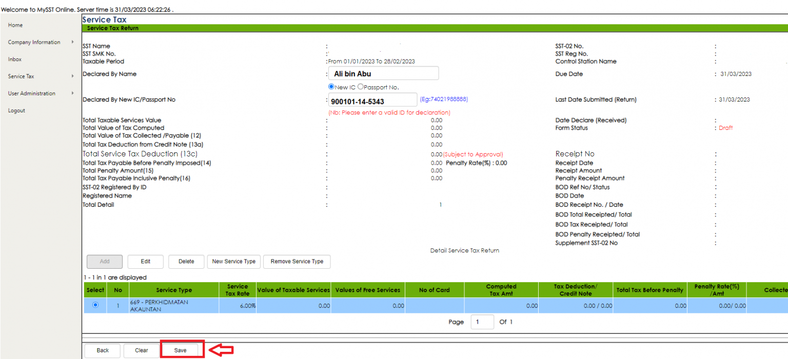Click the Due Date value 31/03/2023

tap(736, 74)
